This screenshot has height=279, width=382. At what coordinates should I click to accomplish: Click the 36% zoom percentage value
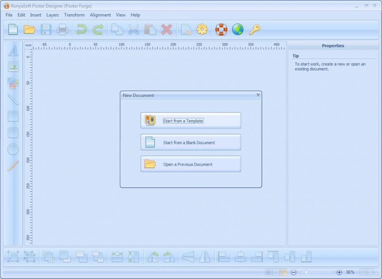[x=350, y=272]
